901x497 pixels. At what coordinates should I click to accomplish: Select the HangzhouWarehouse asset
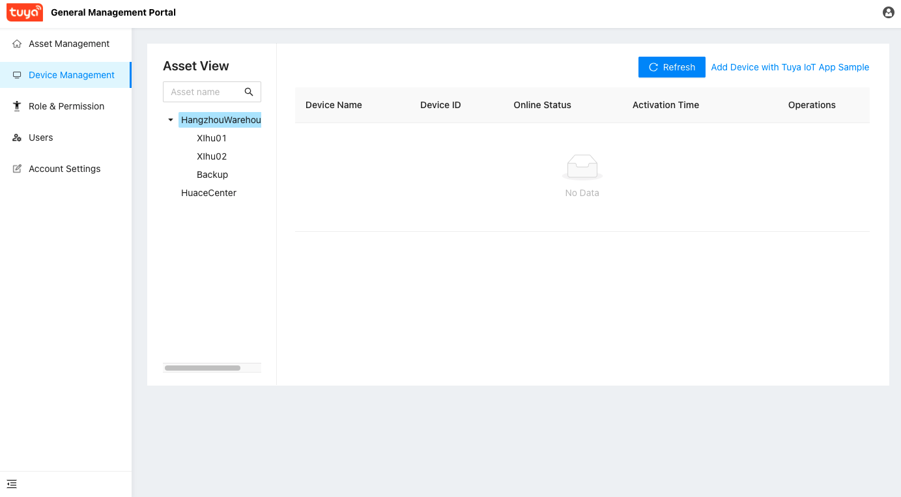point(220,120)
